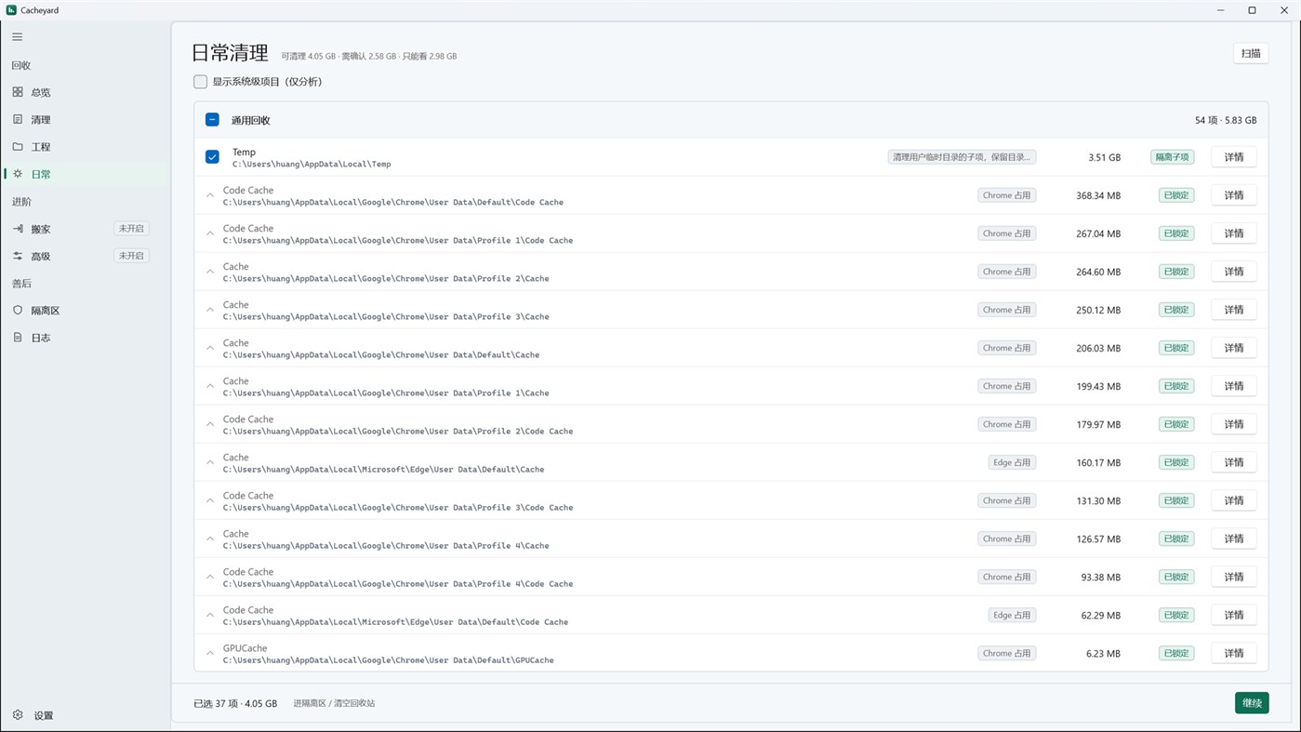Toggle the hamburger navigation menu
The width and height of the screenshot is (1301, 732).
click(18, 37)
